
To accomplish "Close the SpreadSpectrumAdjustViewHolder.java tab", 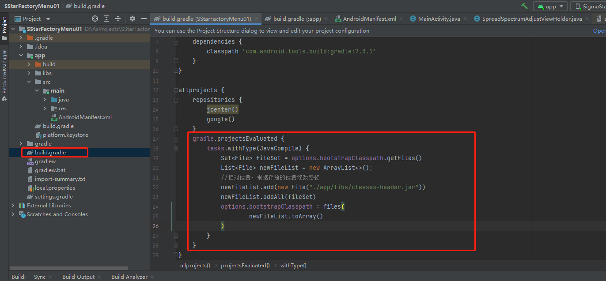I will coord(587,19).
